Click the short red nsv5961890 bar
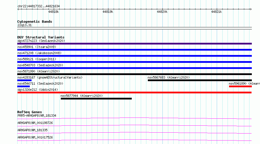The height and width of the screenshot is (144, 260). (x=240, y=86)
